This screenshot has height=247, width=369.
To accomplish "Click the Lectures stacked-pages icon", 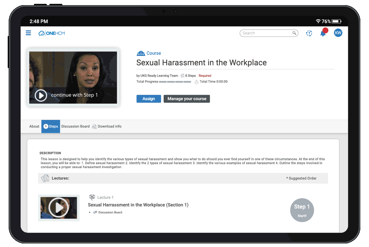I will [45, 178].
